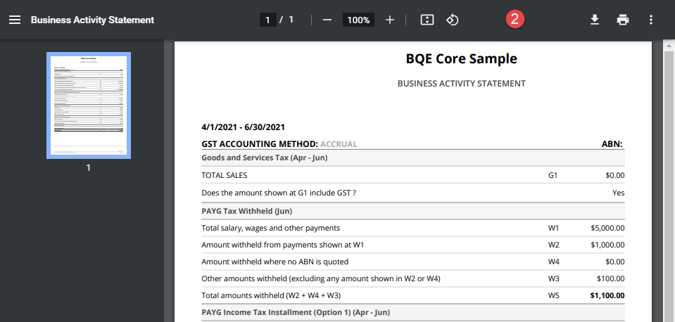Click the 4/1/2021 - 6/30/2021 date range

[x=243, y=127]
